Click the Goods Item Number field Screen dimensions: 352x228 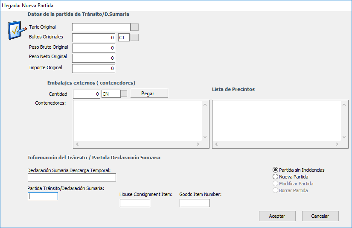point(195,203)
